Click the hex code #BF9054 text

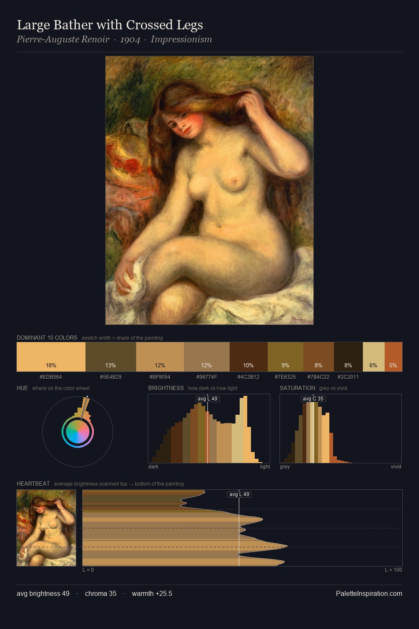click(x=160, y=377)
